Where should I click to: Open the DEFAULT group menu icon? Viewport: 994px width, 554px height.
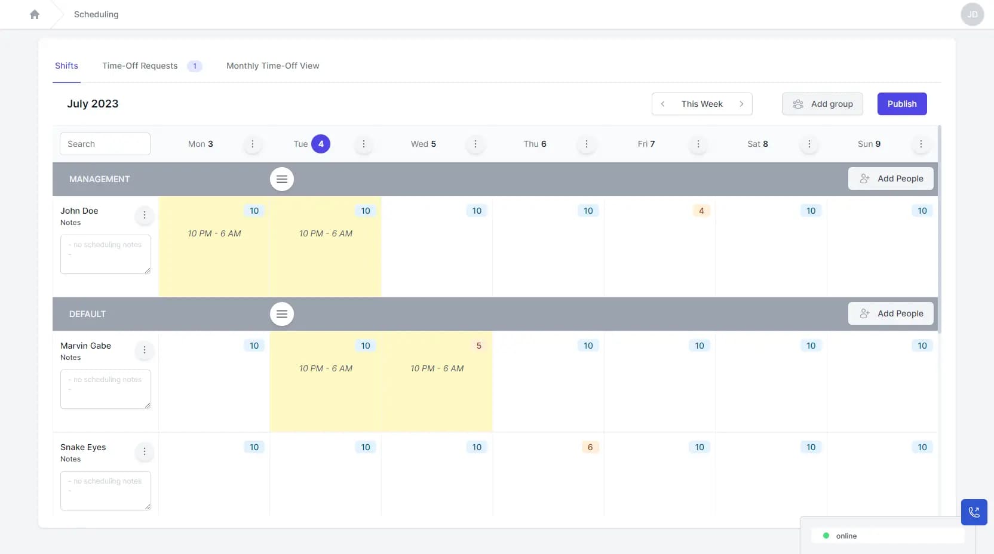pos(282,313)
